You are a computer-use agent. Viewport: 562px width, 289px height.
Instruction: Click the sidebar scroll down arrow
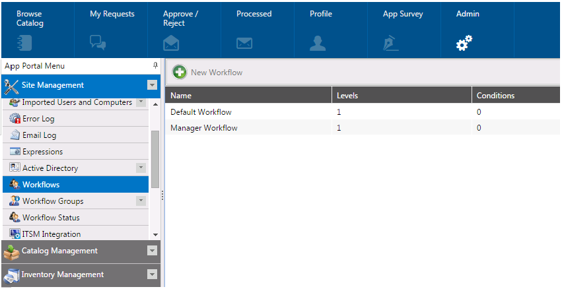pos(155,234)
